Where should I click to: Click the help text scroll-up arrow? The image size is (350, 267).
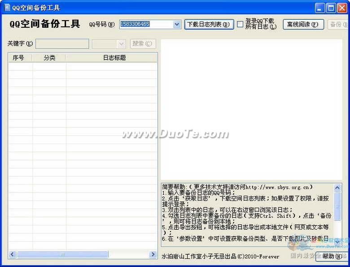[x=337, y=188]
